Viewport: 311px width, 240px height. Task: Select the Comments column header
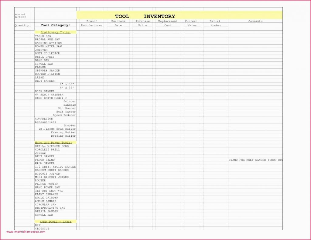(255, 21)
